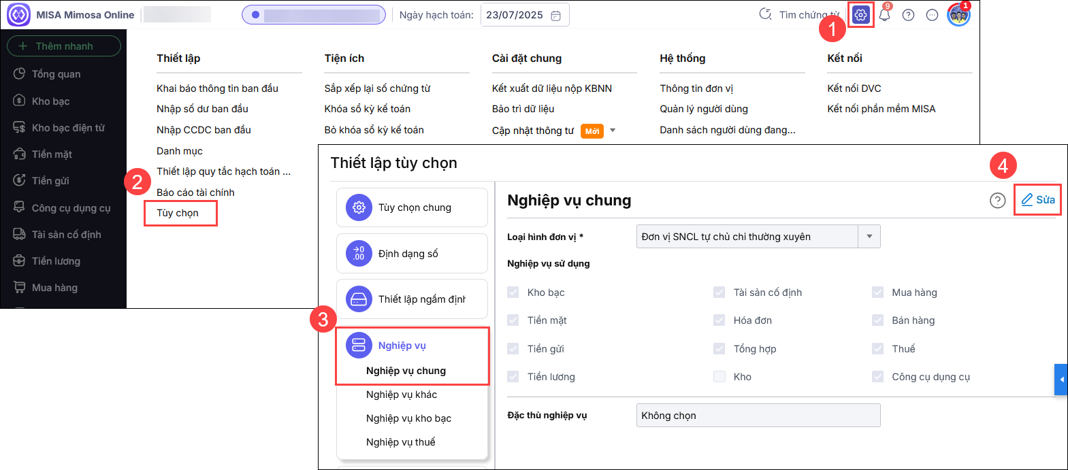Click the search document icon
The width and height of the screenshot is (1068, 470).
[765, 14]
